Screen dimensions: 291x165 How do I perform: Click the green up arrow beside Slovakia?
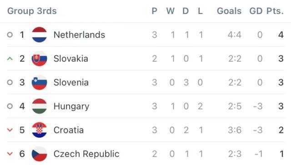click(x=10, y=59)
